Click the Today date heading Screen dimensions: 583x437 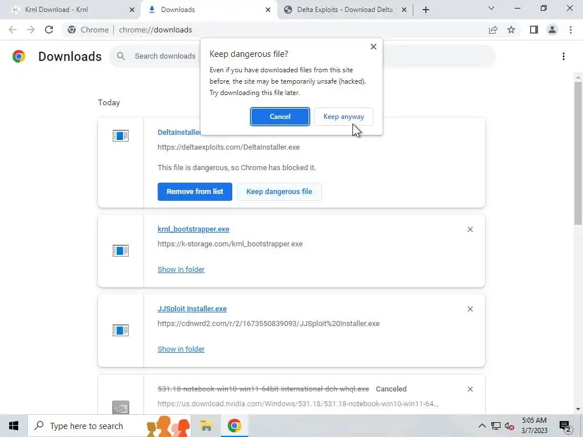coord(109,102)
